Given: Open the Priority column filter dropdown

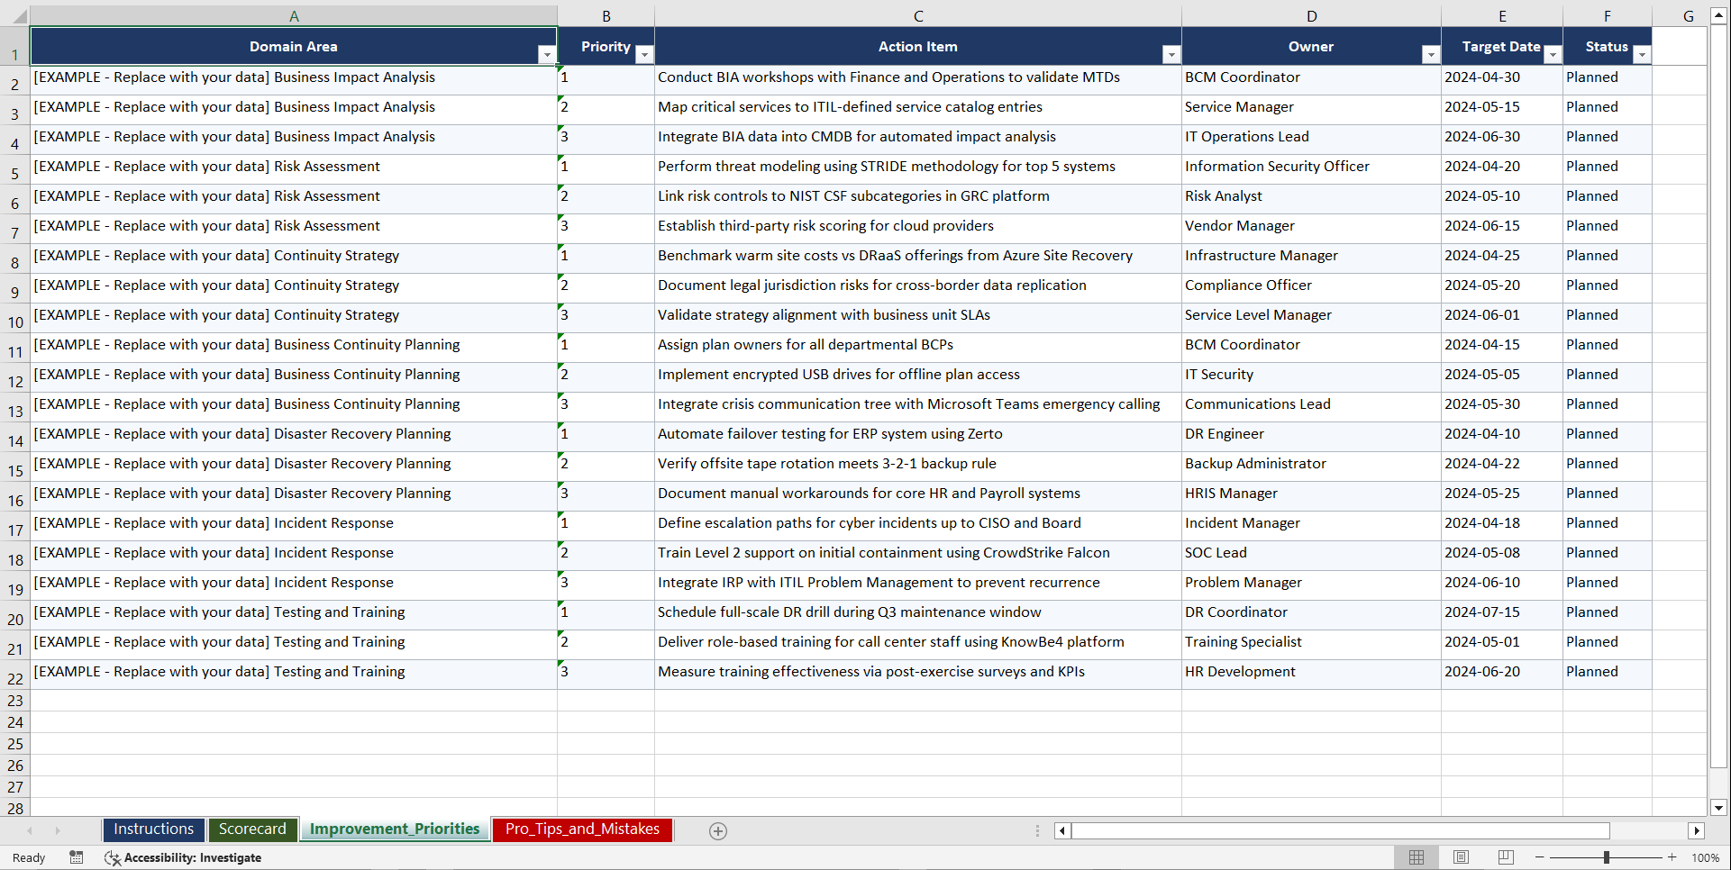Looking at the screenshot, I should pos(644,55).
